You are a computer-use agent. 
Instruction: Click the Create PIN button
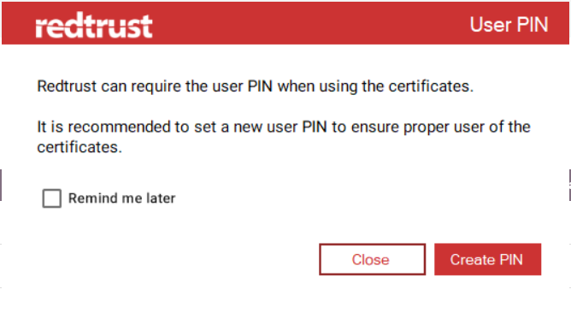pos(487,259)
